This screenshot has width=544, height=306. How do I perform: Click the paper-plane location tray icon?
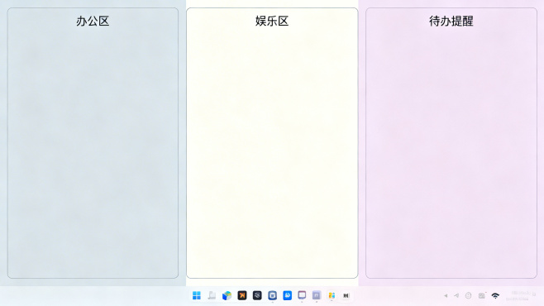click(x=456, y=295)
